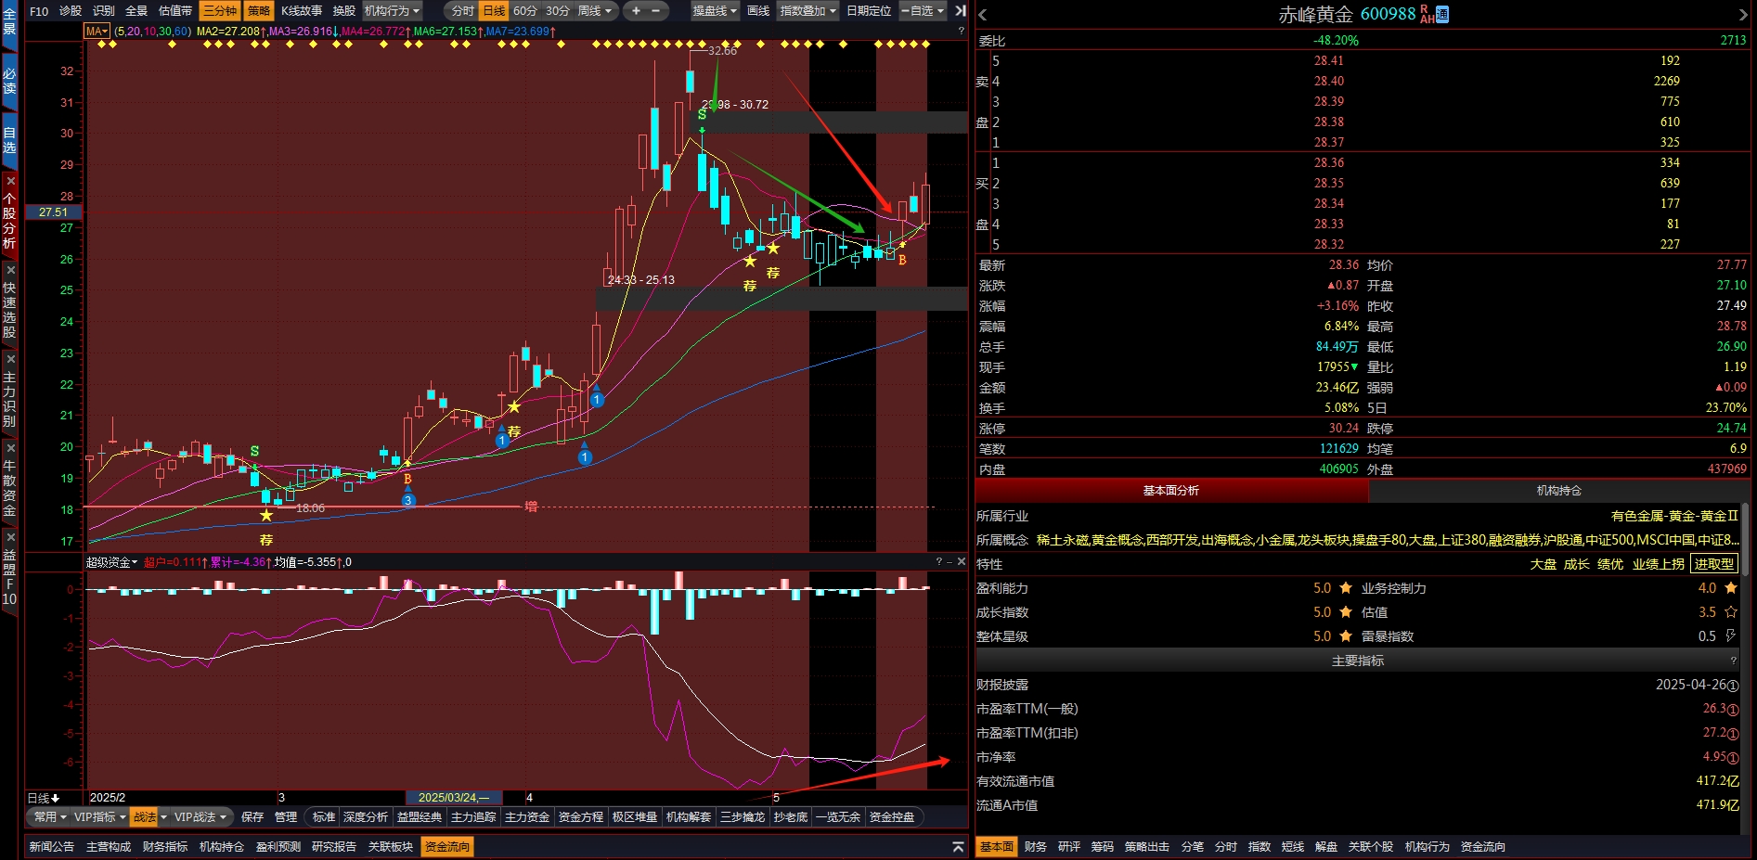This screenshot has width=1757, height=860.
Task: Open the 周线 period dropdown
Action: (x=595, y=11)
